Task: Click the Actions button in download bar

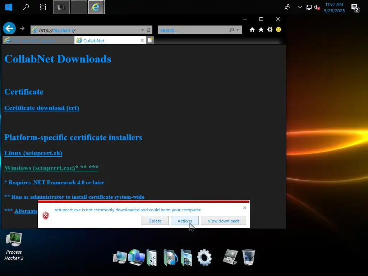Action: coord(185,221)
